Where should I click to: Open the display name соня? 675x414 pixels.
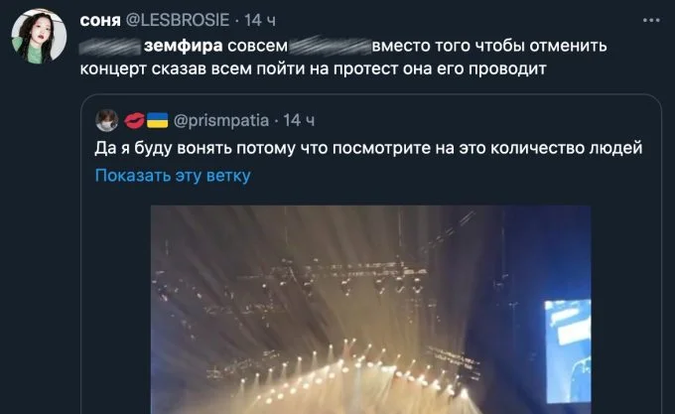point(100,20)
